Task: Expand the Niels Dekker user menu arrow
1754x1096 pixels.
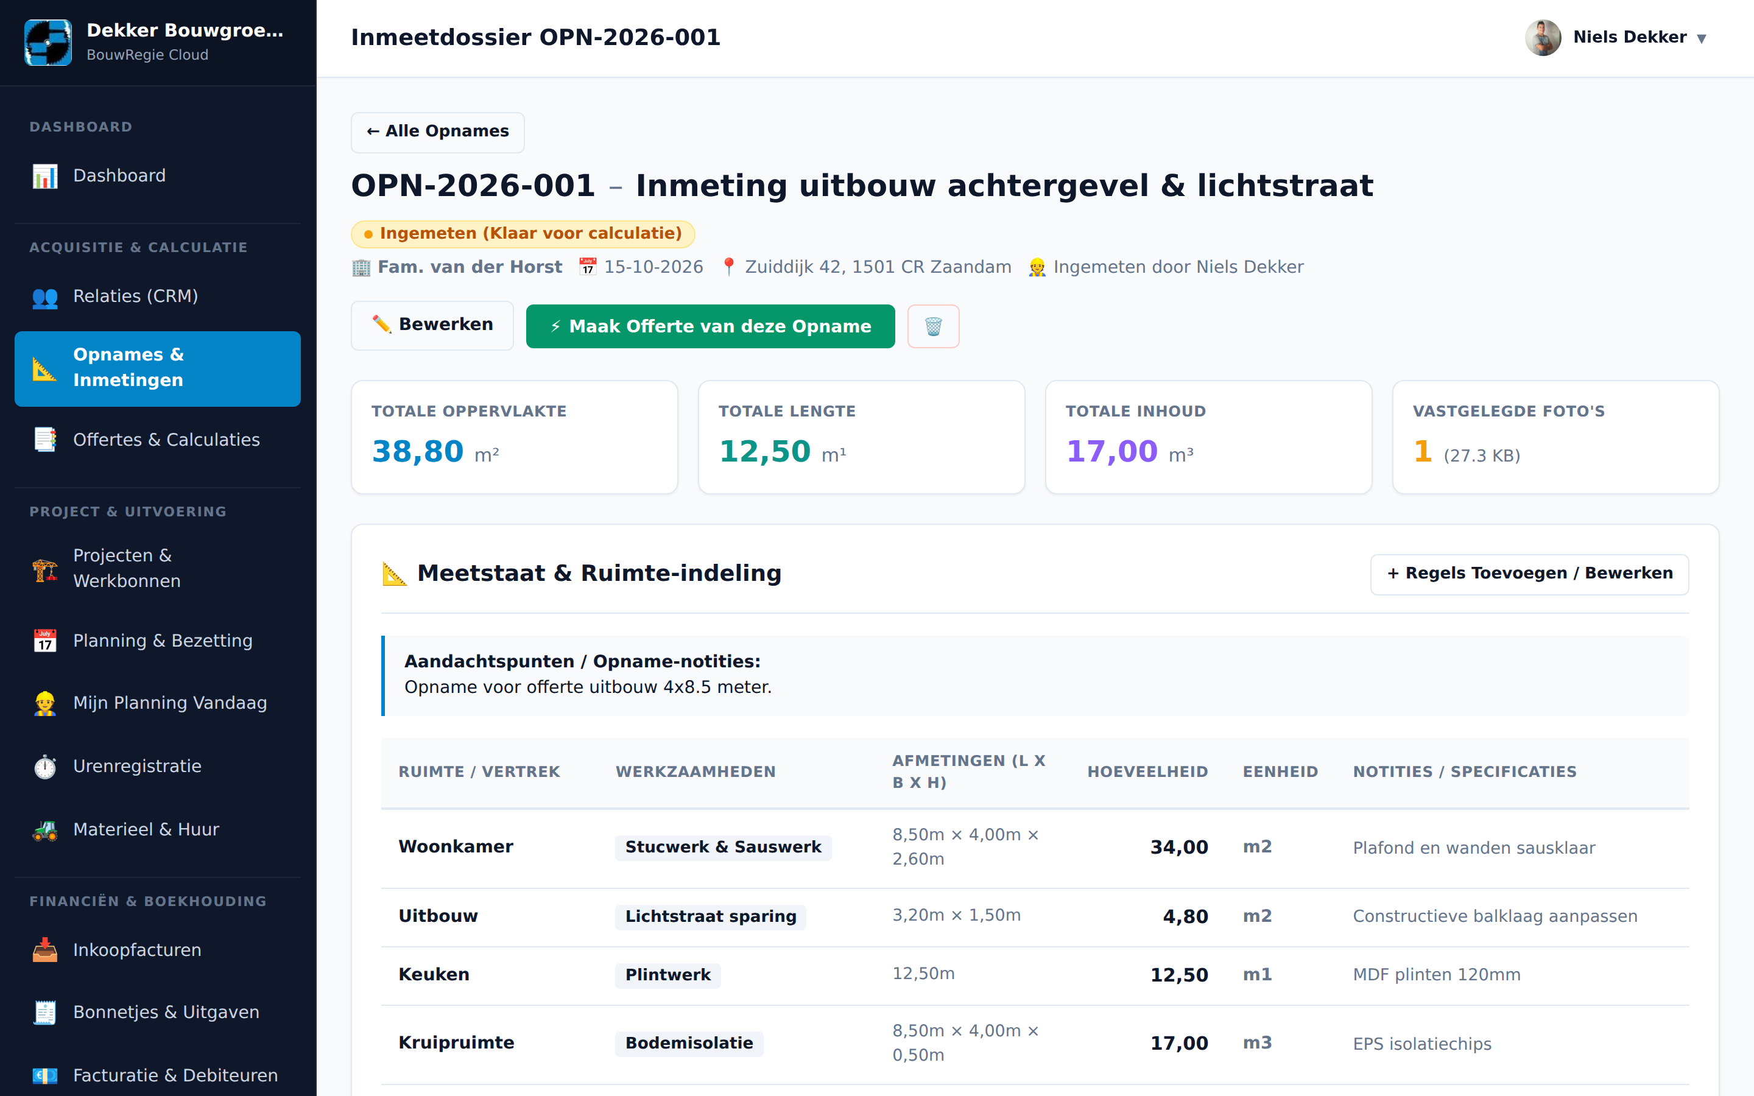Action: click(1701, 38)
